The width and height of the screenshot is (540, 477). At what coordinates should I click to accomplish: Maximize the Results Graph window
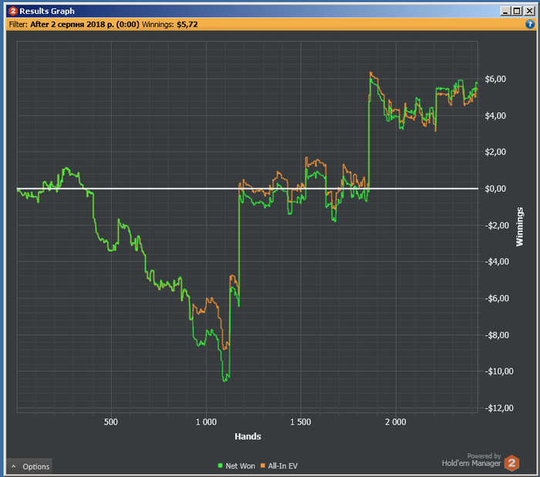pyautogui.click(x=517, y=11)
